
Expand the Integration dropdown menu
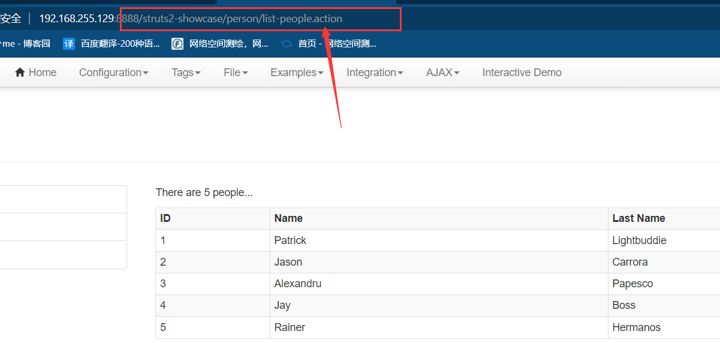click(375, 73)
